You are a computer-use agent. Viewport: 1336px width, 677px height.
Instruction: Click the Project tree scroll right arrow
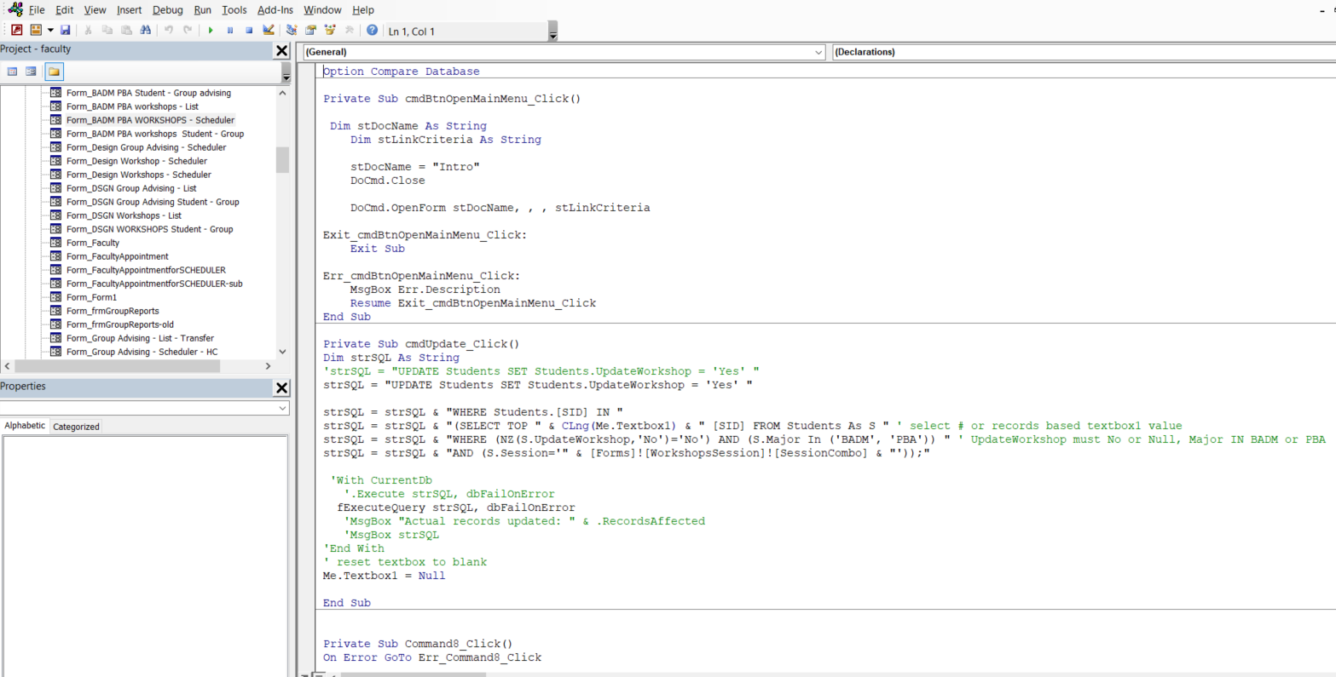(x=268, y=366)
